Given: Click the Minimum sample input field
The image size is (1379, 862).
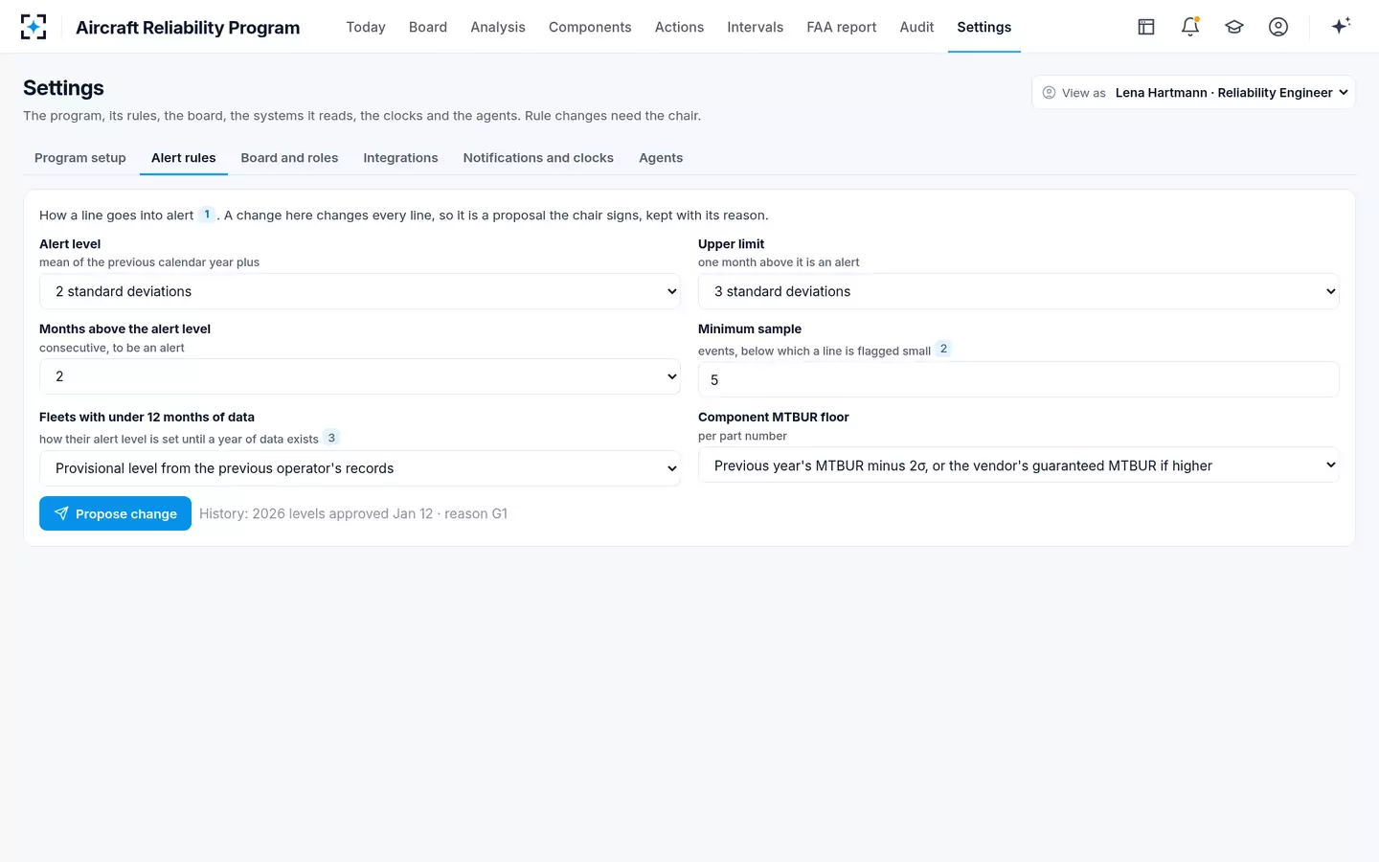Looking at the screenshot, I should coord(1019,379).
